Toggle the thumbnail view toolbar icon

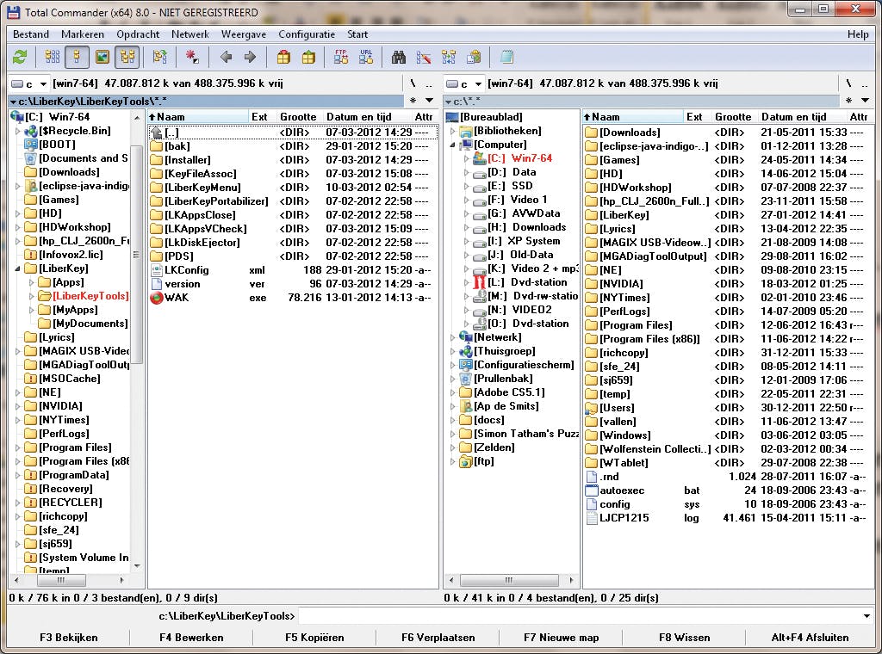(102, 57)
